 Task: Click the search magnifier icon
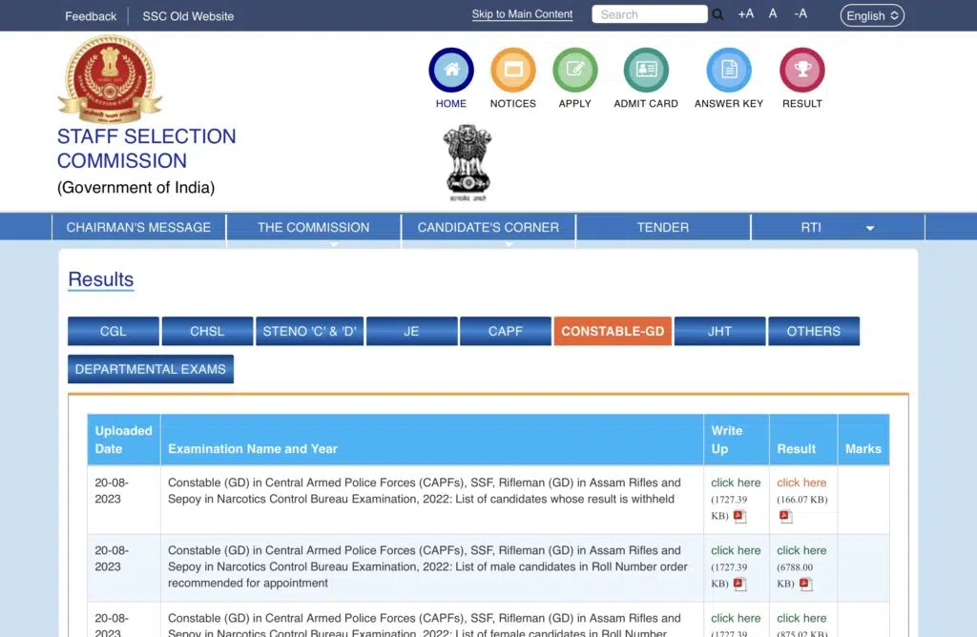[x=717, y=14]
